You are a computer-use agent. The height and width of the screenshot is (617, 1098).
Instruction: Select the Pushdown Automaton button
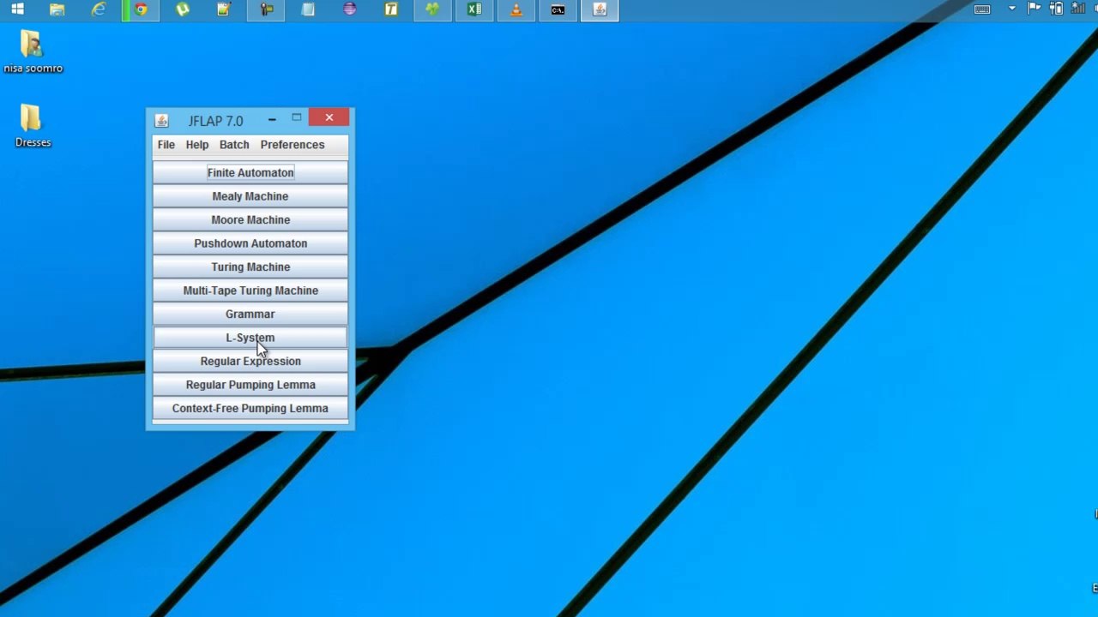[x=250, y=243]
